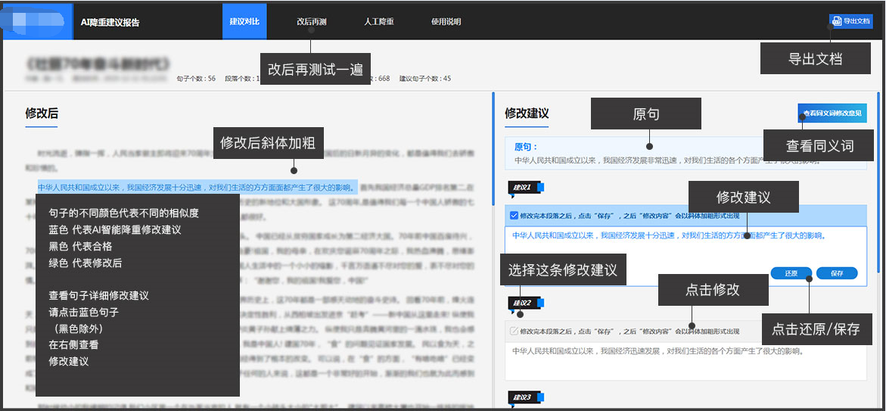This screenshot has height=411, width=886.
Task: Uncheck the 建议1 suggestion checkbox
Action: 513,216
